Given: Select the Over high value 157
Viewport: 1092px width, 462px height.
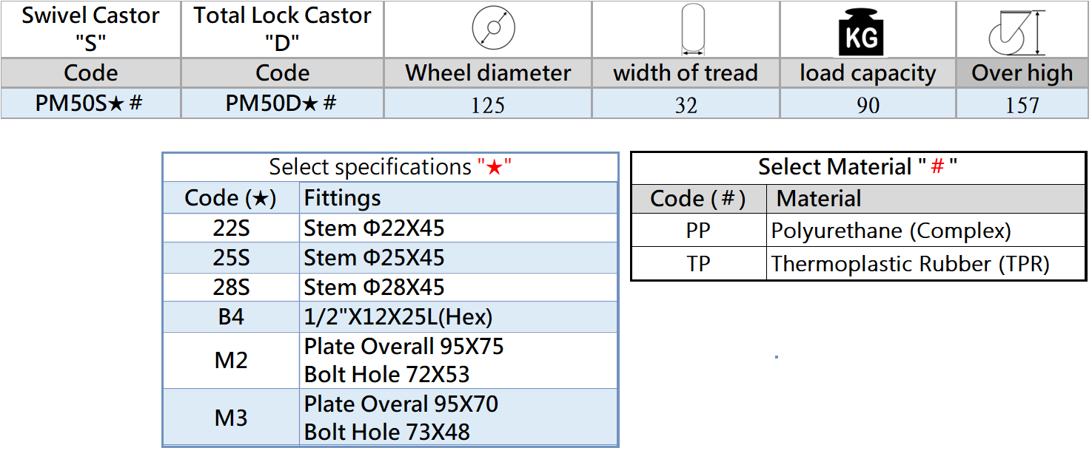Looking at the screenshot, I should [x=1022, y=106].
